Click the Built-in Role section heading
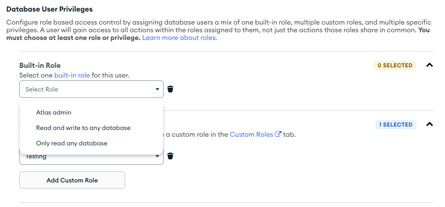Image resolution: width=445 pixels, height=207 pixels. [x=40, y=65]
